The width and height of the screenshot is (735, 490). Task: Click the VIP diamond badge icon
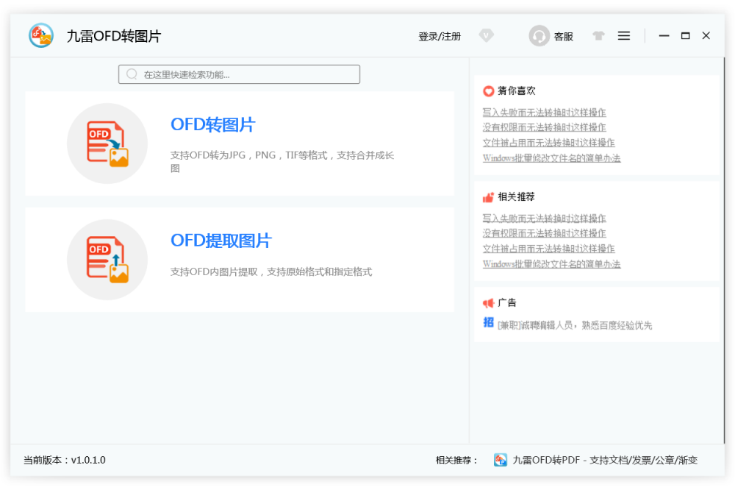pyautogui.click(x=486, y=35)
